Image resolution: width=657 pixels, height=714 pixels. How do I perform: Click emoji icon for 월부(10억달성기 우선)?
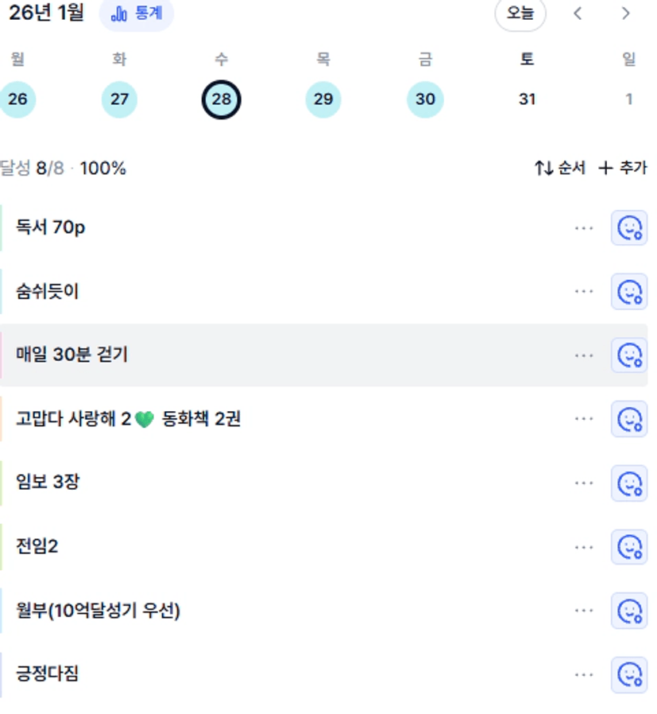629,611
